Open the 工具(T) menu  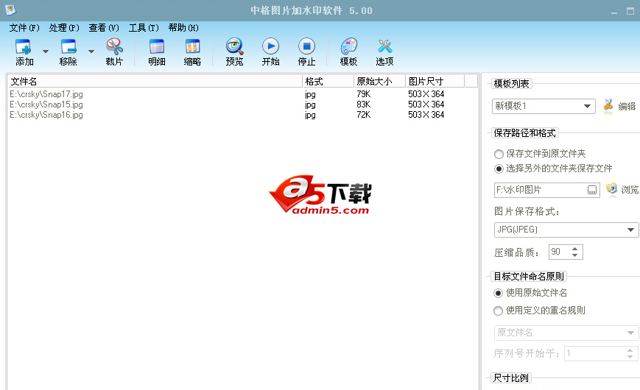(144, 28)
